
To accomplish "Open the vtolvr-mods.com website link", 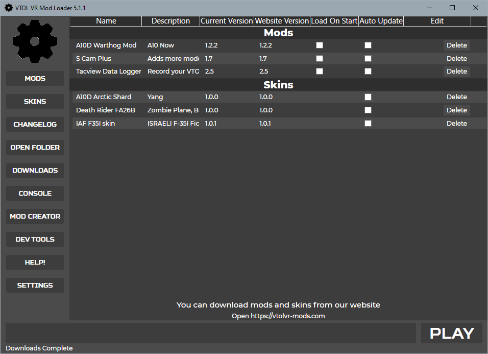I will 278,316.
